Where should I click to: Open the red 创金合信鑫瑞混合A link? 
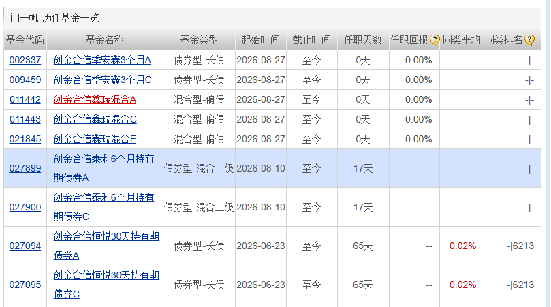point(95,100)
